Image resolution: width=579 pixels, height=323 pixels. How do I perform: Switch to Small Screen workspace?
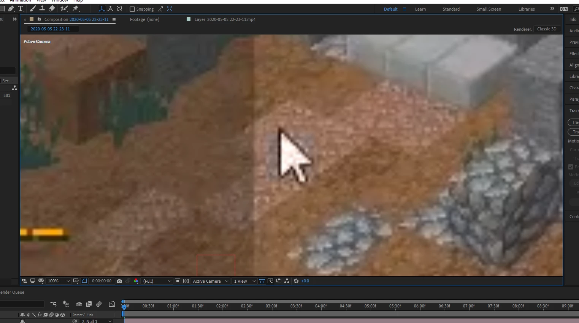coord(489,9)
